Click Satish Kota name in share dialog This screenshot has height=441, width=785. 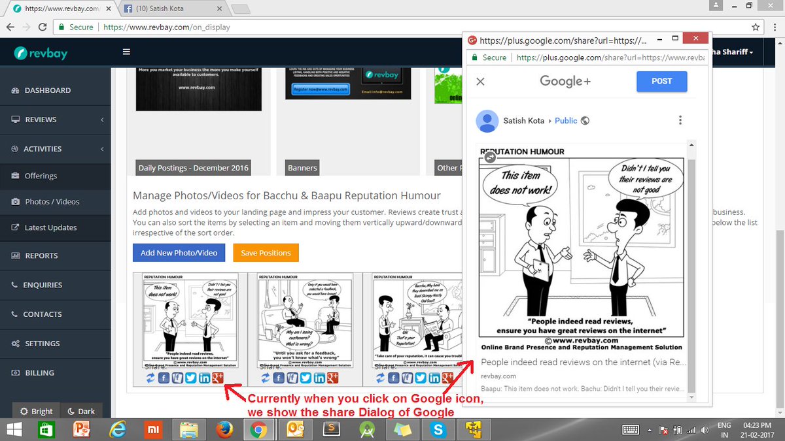tap(525, 121)
